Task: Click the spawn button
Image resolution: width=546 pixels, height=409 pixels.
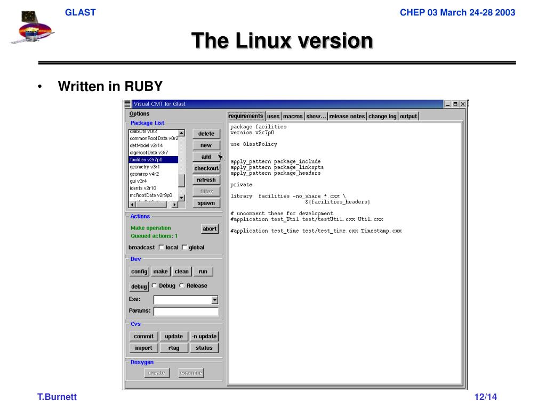Action: pos(206,203)
